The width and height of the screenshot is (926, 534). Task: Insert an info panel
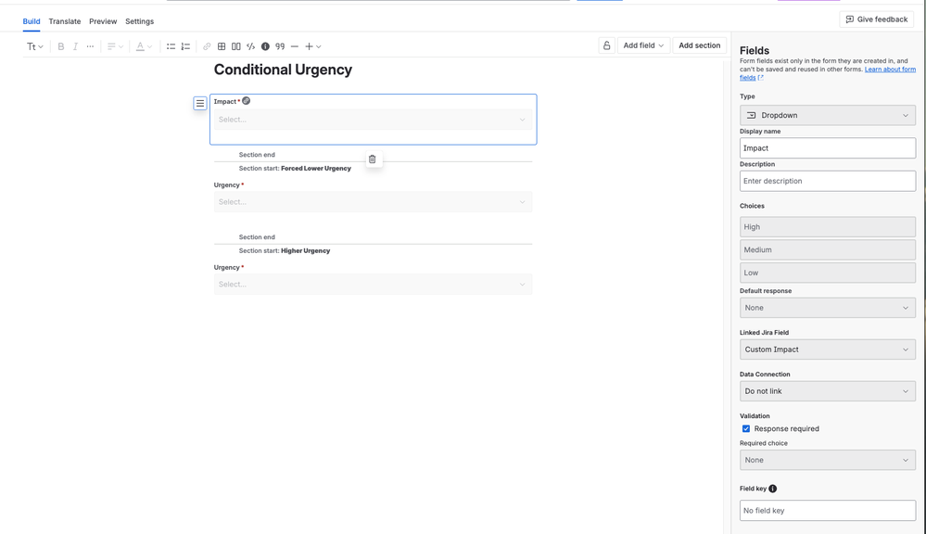point(265,46)
